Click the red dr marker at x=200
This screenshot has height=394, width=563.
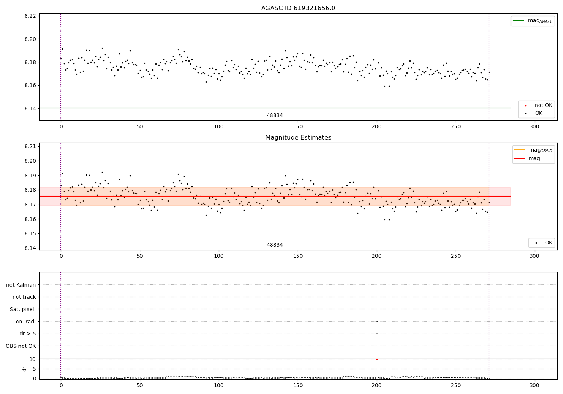377,359
